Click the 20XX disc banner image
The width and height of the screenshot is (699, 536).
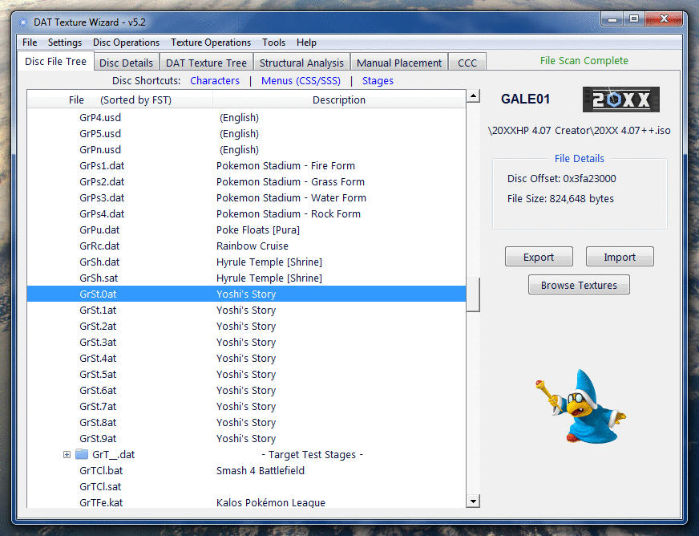(620, 99)
